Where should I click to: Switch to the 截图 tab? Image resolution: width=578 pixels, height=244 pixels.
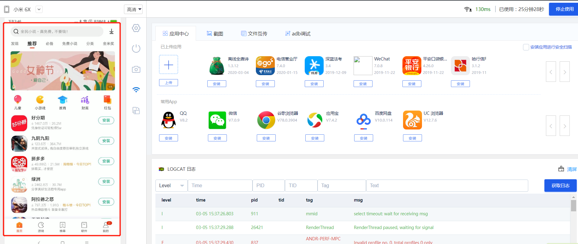(215, 34)
